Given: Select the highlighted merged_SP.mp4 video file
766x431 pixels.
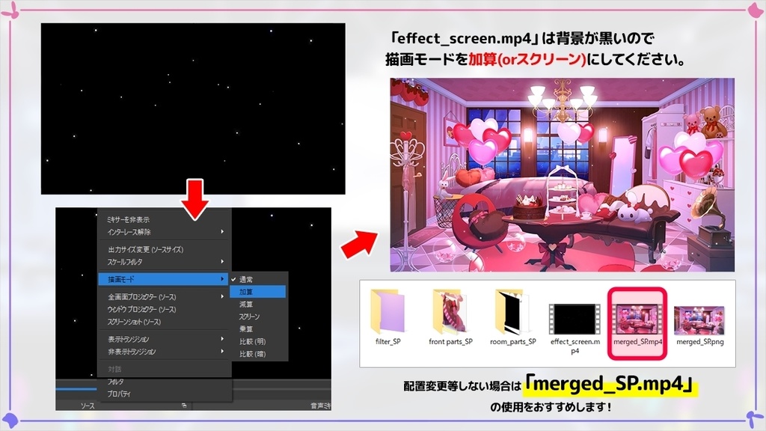Looking at the screenshot, I should coord(637,318).
